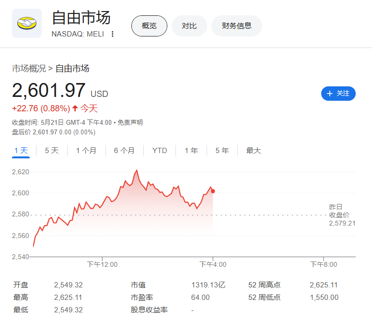Click the 市场概况 breadcrumb link
Viewport: 372px width, 321px height.
coord(29,69)
